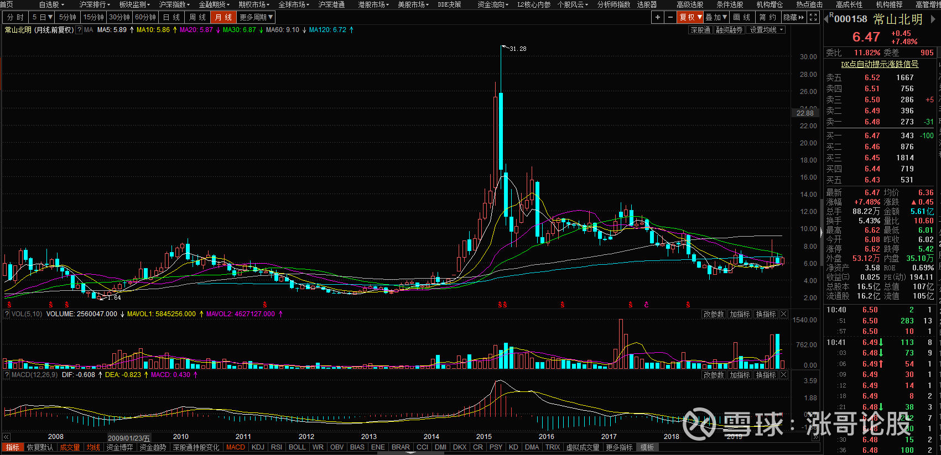
Task: Open the 资金流向 menu
Action: click(492, 4)
